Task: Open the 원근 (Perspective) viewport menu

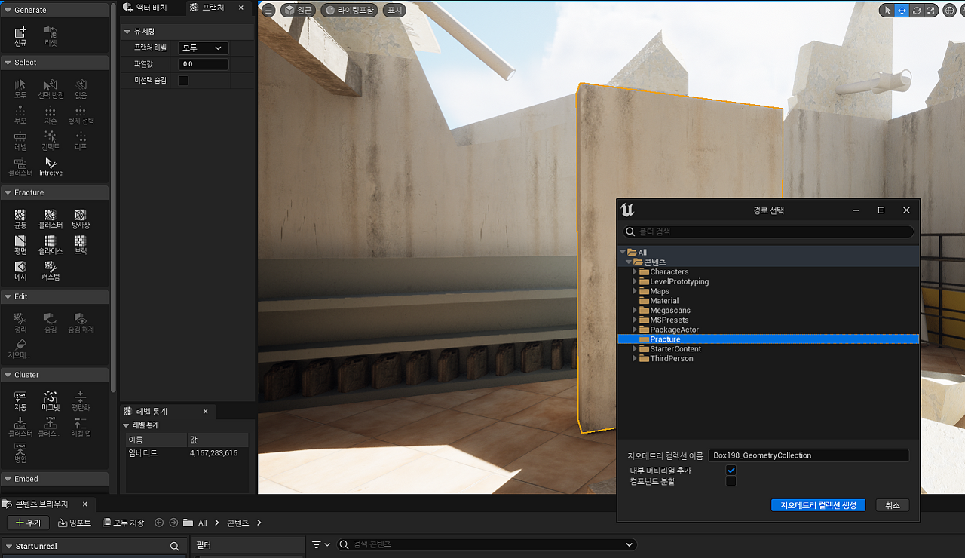Action: (x=299, y=11)
